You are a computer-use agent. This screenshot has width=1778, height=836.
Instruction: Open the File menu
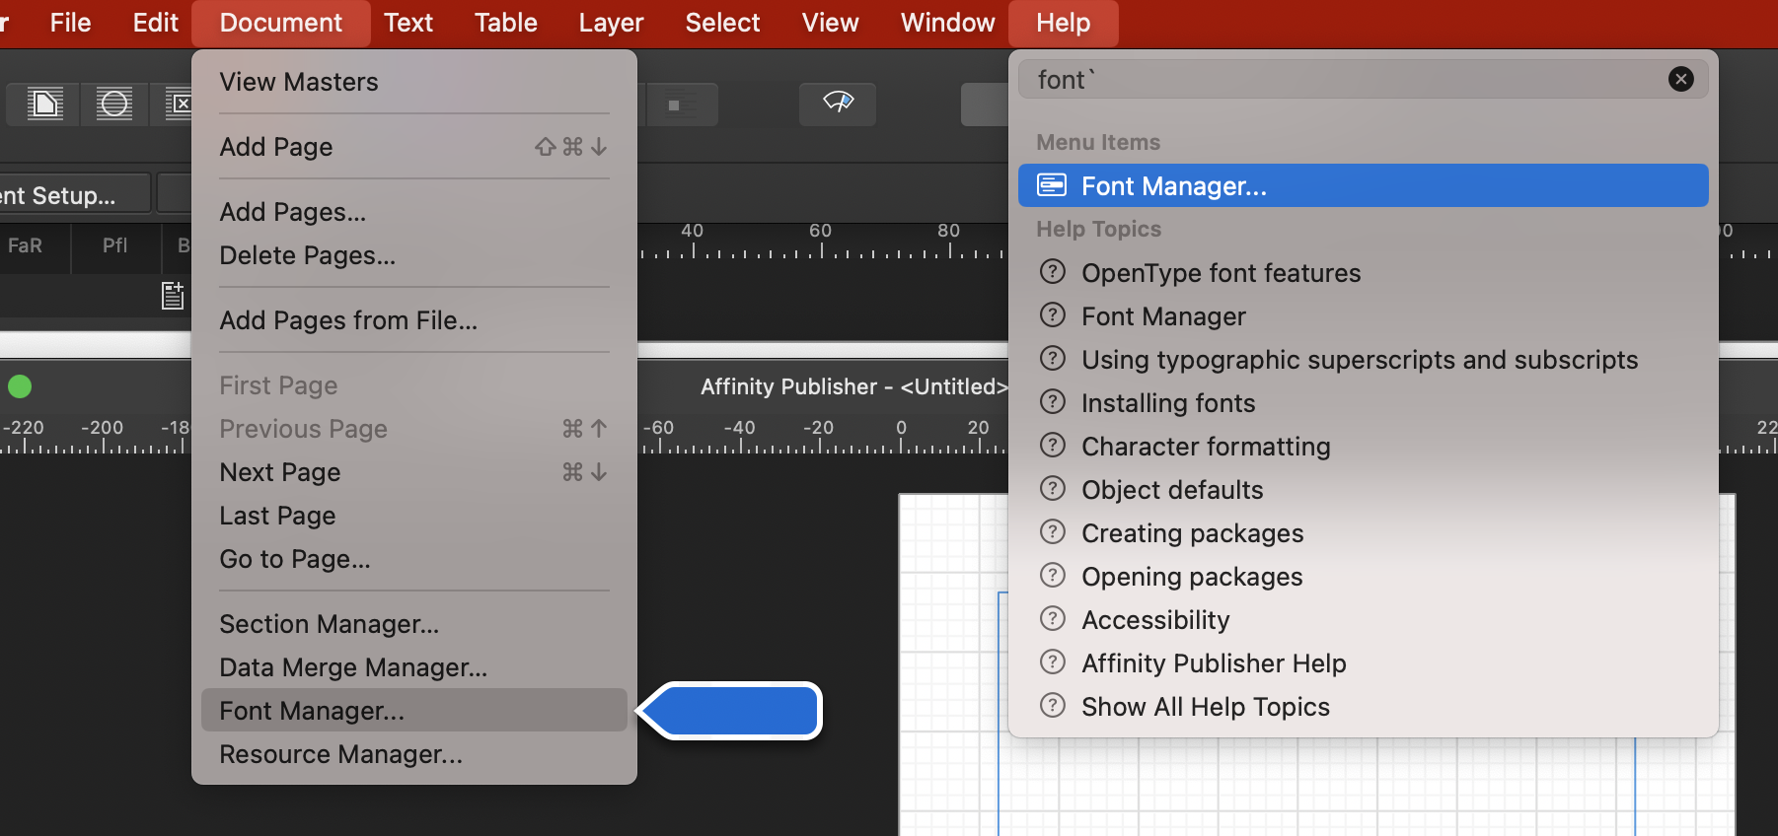70,23
